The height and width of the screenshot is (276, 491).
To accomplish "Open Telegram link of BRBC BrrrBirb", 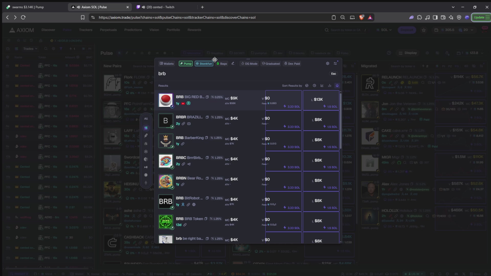I will [189, 164].
